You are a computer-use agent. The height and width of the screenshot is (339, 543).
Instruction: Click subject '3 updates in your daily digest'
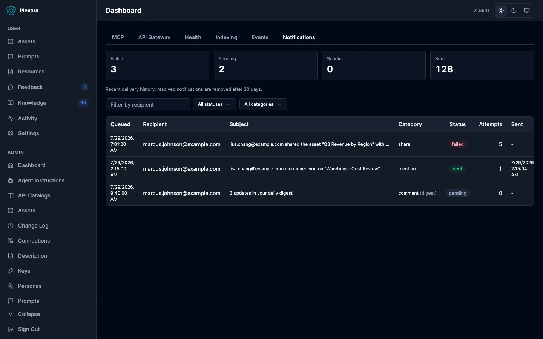[261, 193]
